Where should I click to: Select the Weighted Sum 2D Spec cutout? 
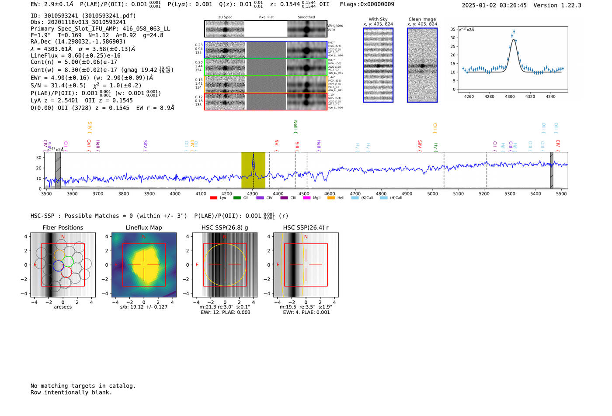[225, 29]
